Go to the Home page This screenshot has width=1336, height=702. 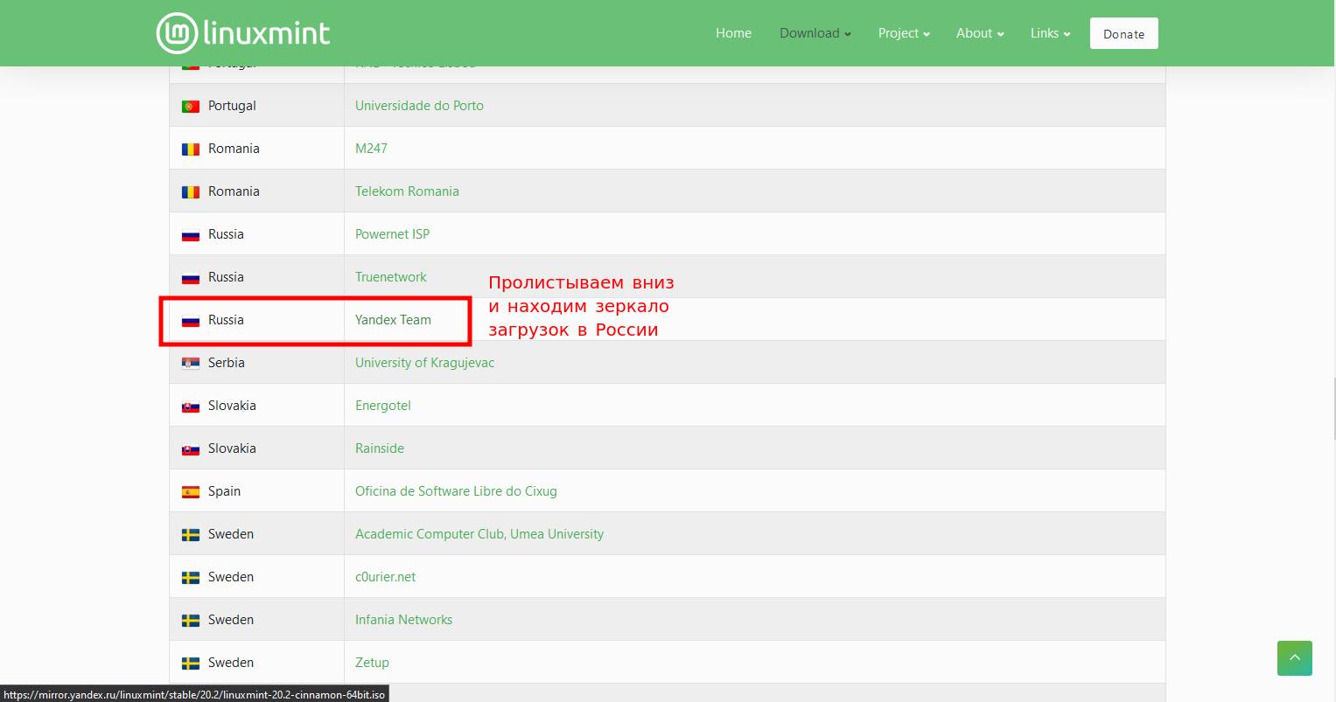click(733, 33)
